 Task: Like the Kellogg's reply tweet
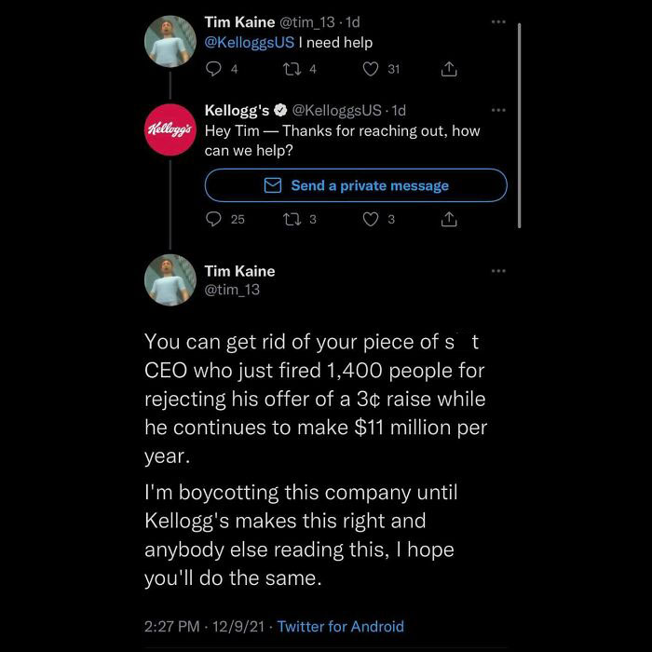point(370,220)
